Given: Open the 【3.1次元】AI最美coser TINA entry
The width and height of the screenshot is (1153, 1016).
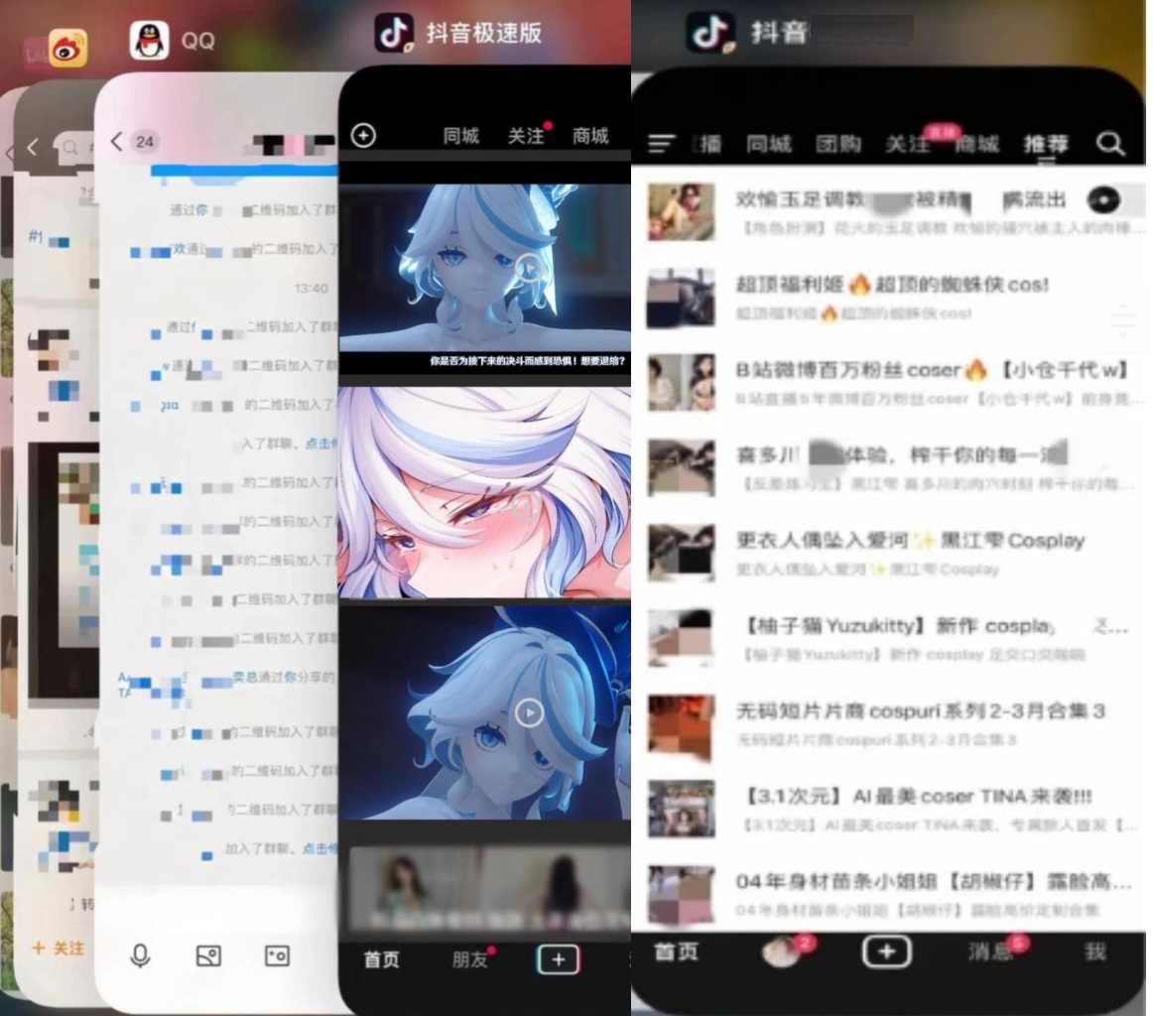Looking at the screenshot, I should point(893,809).
